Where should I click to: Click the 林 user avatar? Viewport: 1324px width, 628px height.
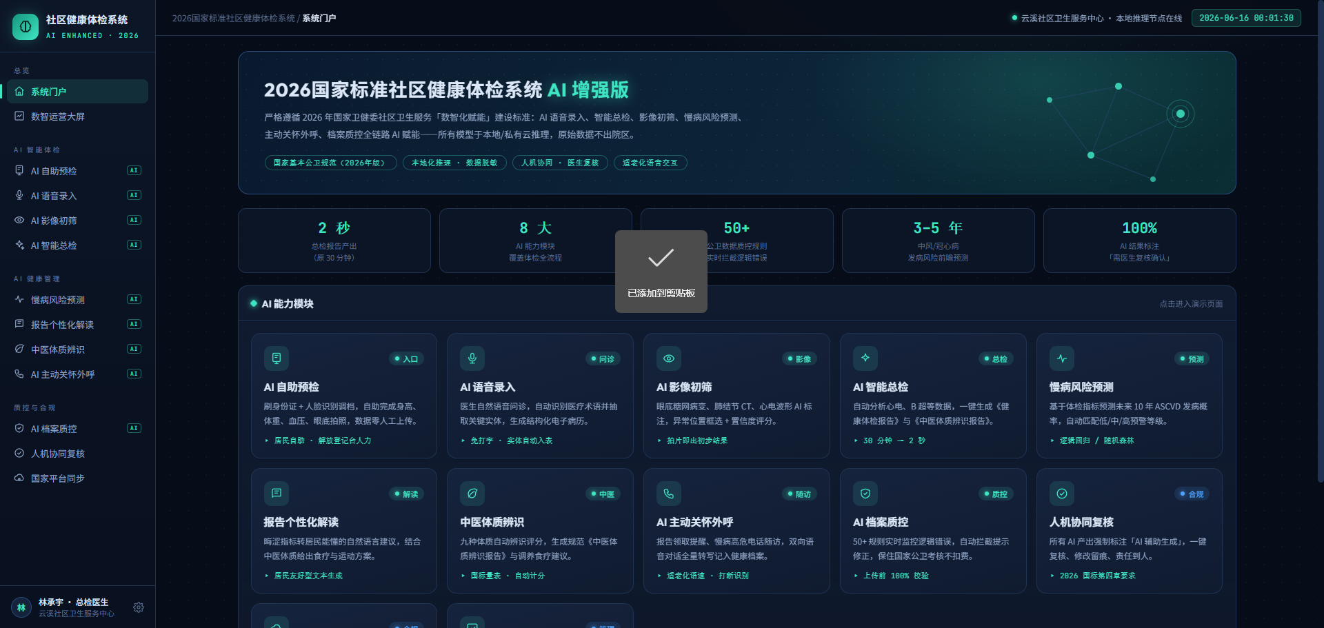[21, 607]
